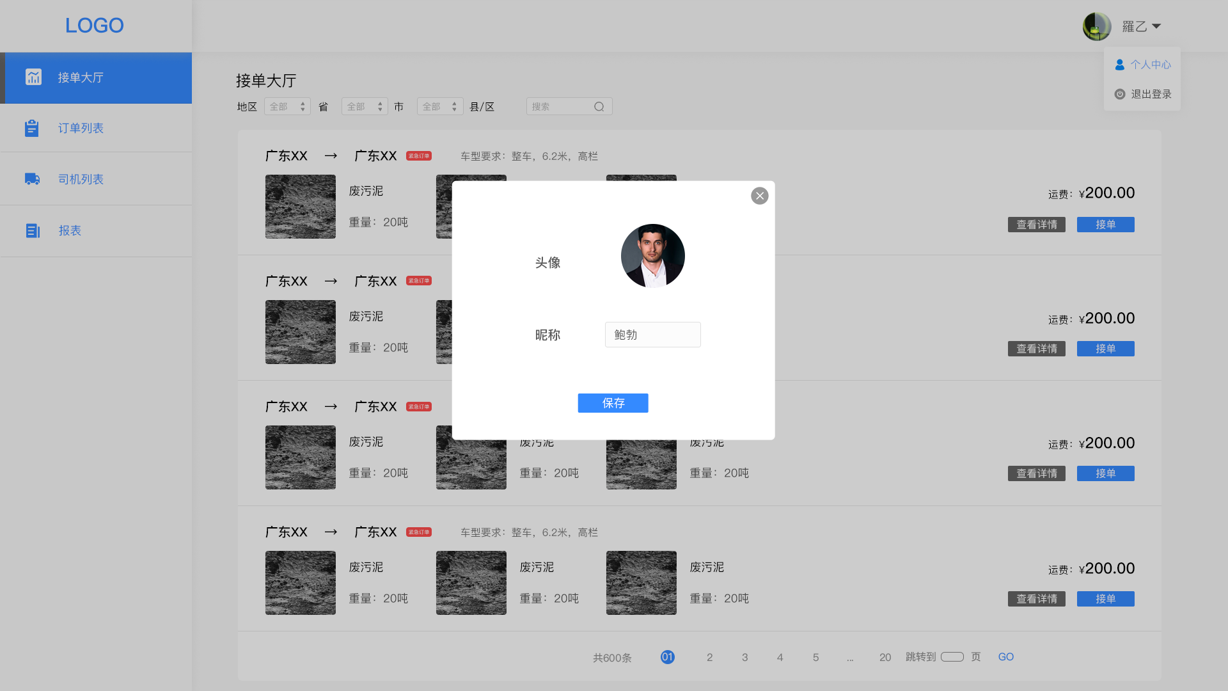Click 接单 in the second order row

[x=1105, y=349]
